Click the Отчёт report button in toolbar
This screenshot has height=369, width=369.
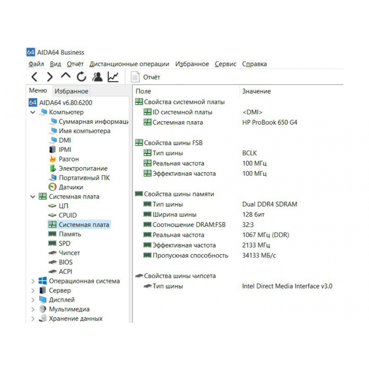coord(146,77)
